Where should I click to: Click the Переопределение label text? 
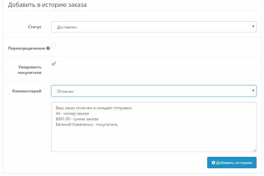[27, 48]
